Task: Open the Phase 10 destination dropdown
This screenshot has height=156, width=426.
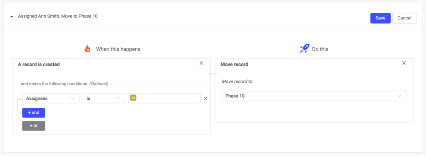Action: pos(314,96)
